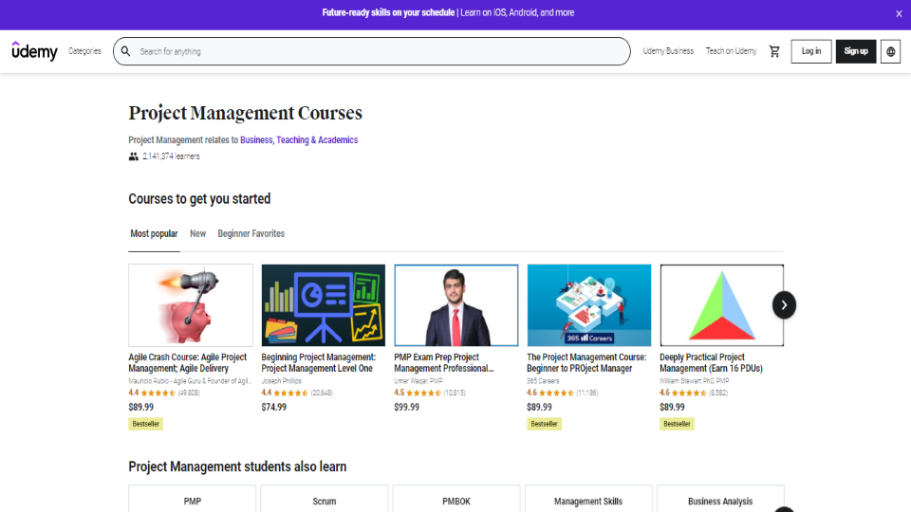Screen dimensions: 911x512
Task: Click the Udemy logo
Action: [35, 51]
